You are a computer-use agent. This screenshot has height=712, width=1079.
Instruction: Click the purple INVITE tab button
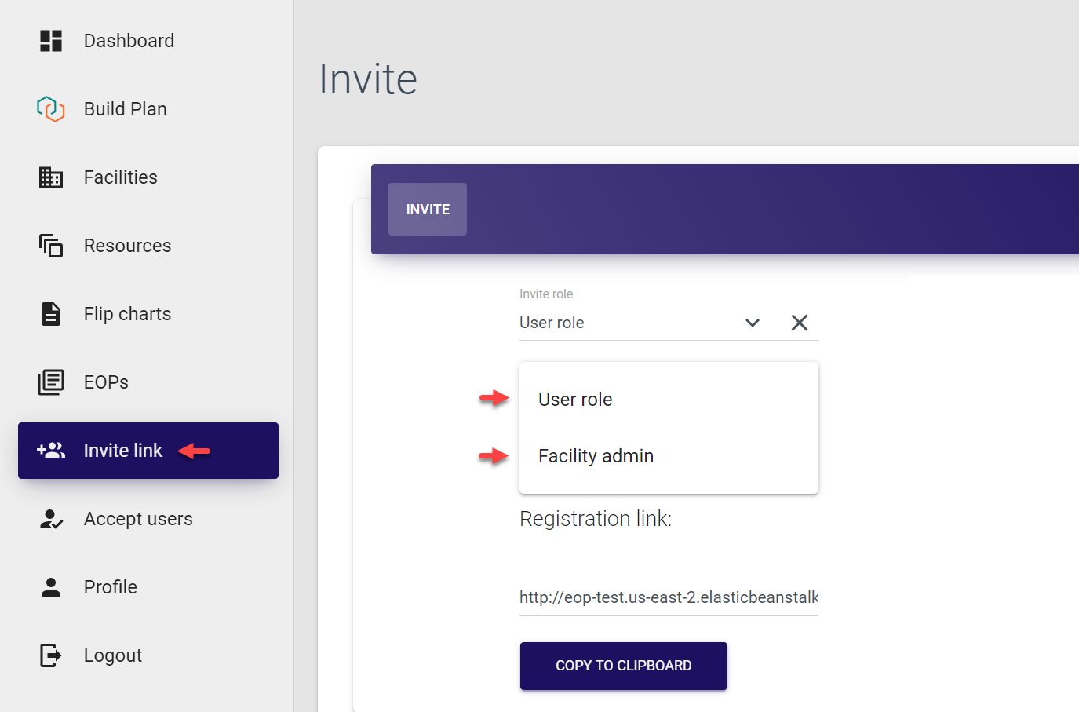tap(428, 210)
